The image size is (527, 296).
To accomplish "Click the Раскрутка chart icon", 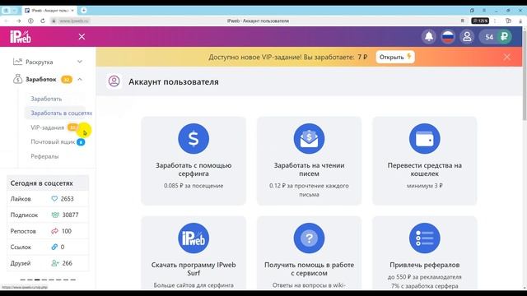I will [x=17, y=62].
